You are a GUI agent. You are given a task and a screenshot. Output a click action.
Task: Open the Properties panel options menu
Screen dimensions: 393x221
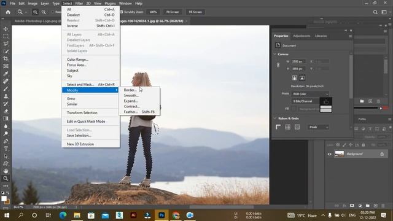[x=350, y=36]
